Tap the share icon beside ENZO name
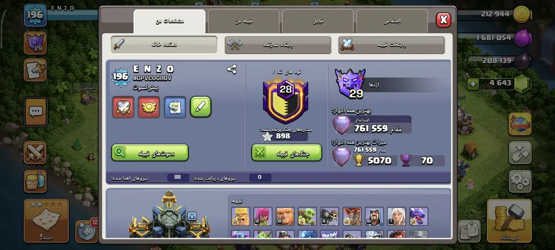The width and height of the screenshot is (555, 250). (232, 69)
